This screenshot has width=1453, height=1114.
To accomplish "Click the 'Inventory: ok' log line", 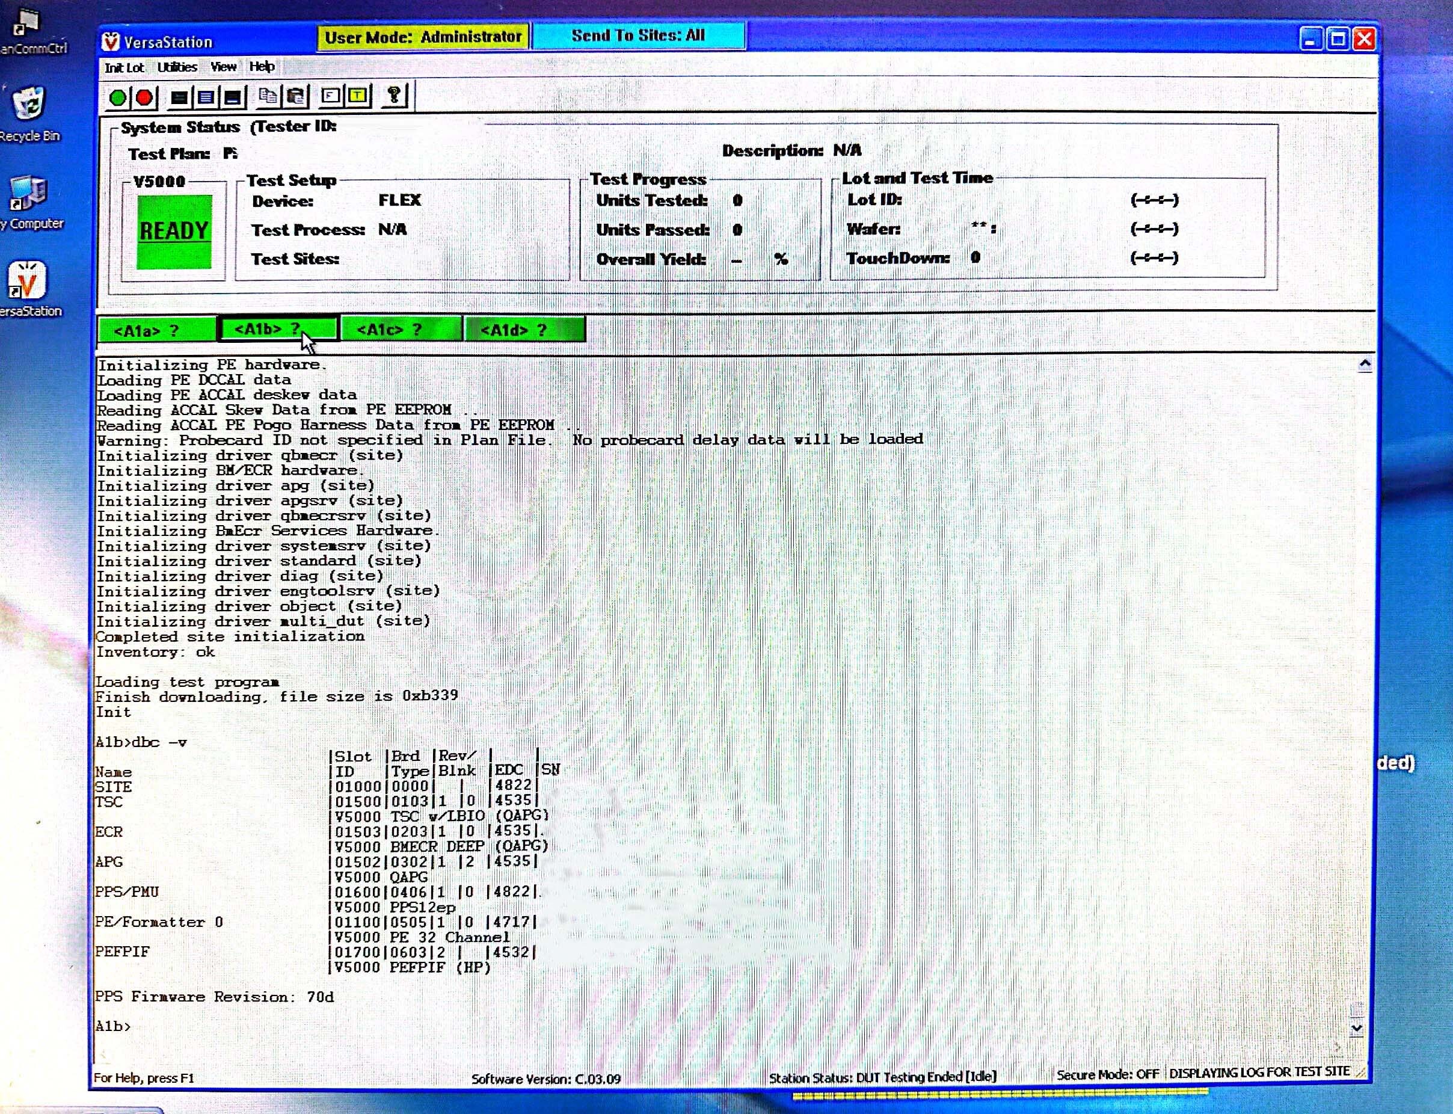I will (x=156, y=652).
